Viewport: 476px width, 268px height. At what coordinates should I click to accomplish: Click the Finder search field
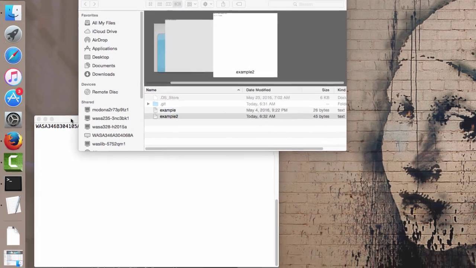[306, 4]
